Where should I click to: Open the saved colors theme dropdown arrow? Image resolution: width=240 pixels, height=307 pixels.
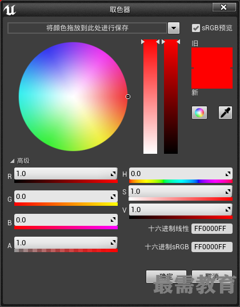[174, 28]
